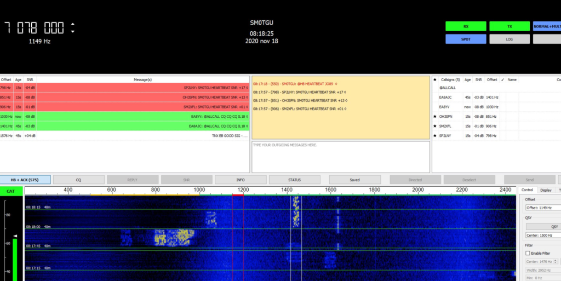This screenshot has width=561, height=281.
Task: Select the EA8YV message row
Action: click(124, 117)
